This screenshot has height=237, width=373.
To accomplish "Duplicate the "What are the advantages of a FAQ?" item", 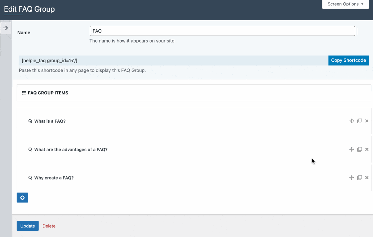I will coord(359,149).
